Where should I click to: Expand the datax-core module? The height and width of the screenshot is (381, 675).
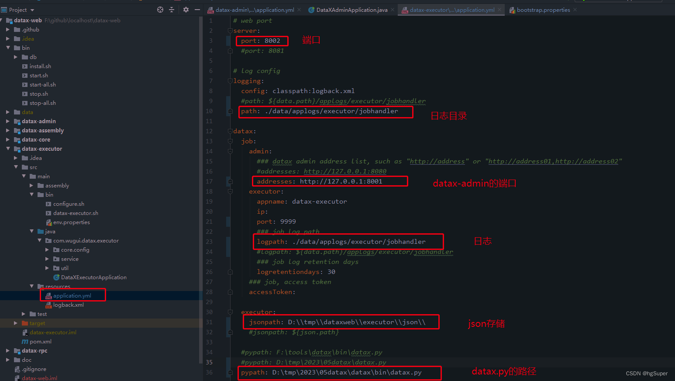8,140
